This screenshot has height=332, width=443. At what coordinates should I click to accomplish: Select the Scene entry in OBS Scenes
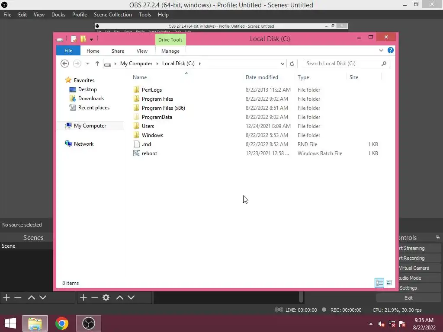26,246
